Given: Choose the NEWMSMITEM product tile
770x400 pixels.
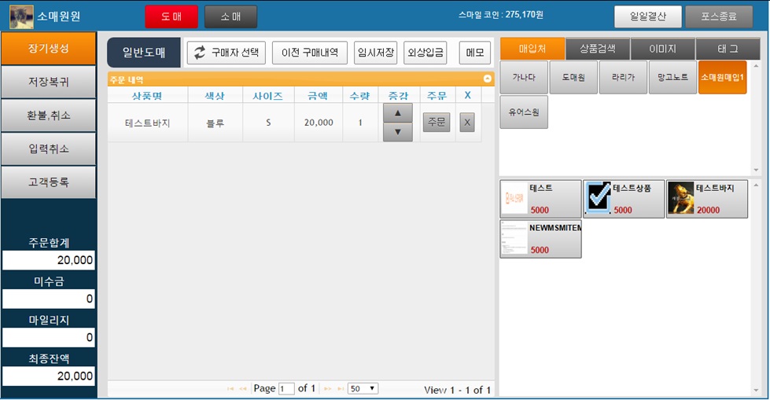Looking at the screenshot, I should click(x=540, y=239).
